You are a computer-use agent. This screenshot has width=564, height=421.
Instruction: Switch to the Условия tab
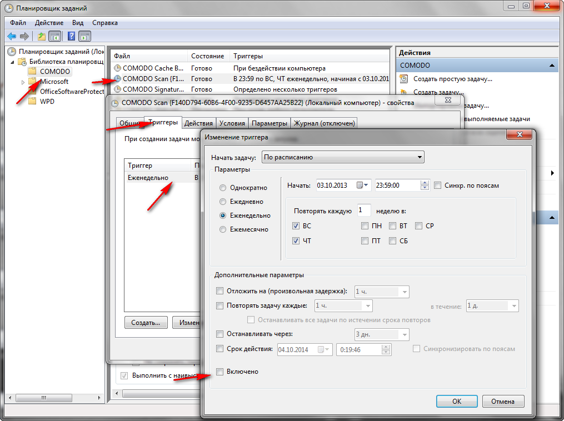tap(232, 123)
